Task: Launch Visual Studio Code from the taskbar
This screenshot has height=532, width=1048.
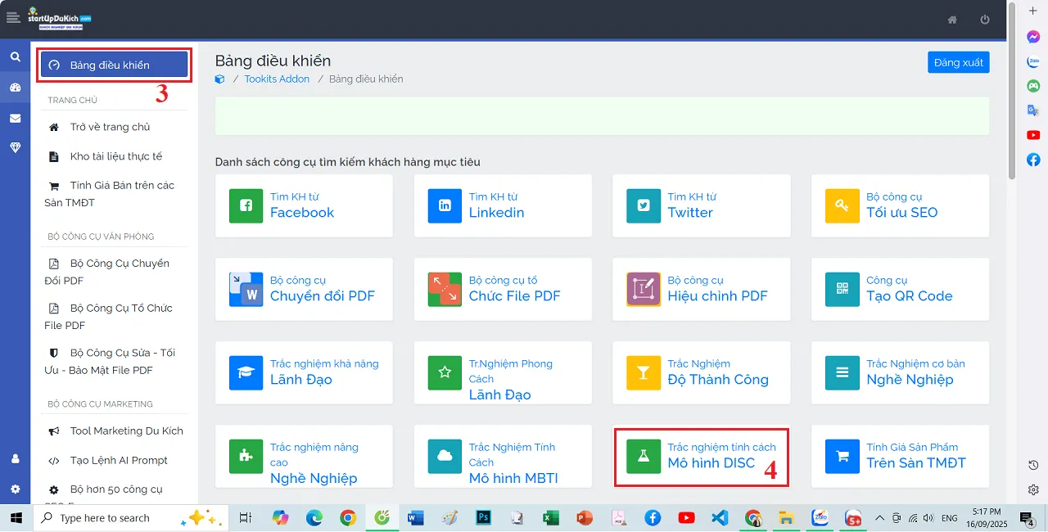Action: click(x=720, y=518)
